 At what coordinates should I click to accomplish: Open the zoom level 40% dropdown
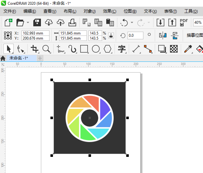click(198, 22)
